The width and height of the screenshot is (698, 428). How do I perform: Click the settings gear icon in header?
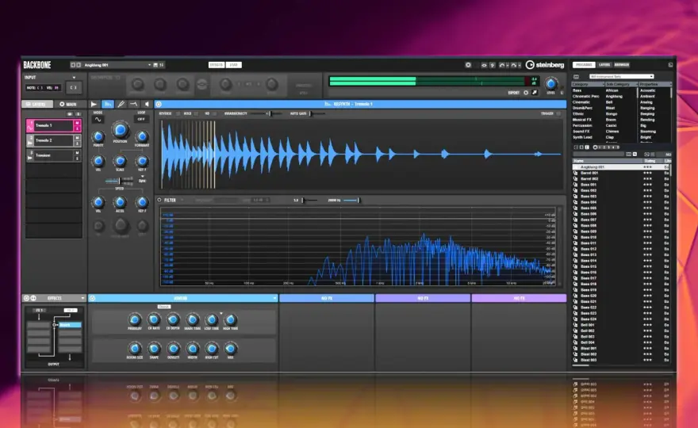[x=468, y=65]
